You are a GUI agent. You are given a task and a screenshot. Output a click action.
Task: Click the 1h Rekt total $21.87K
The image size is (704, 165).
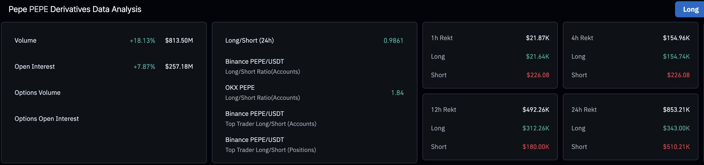click(x=537, y=38)
